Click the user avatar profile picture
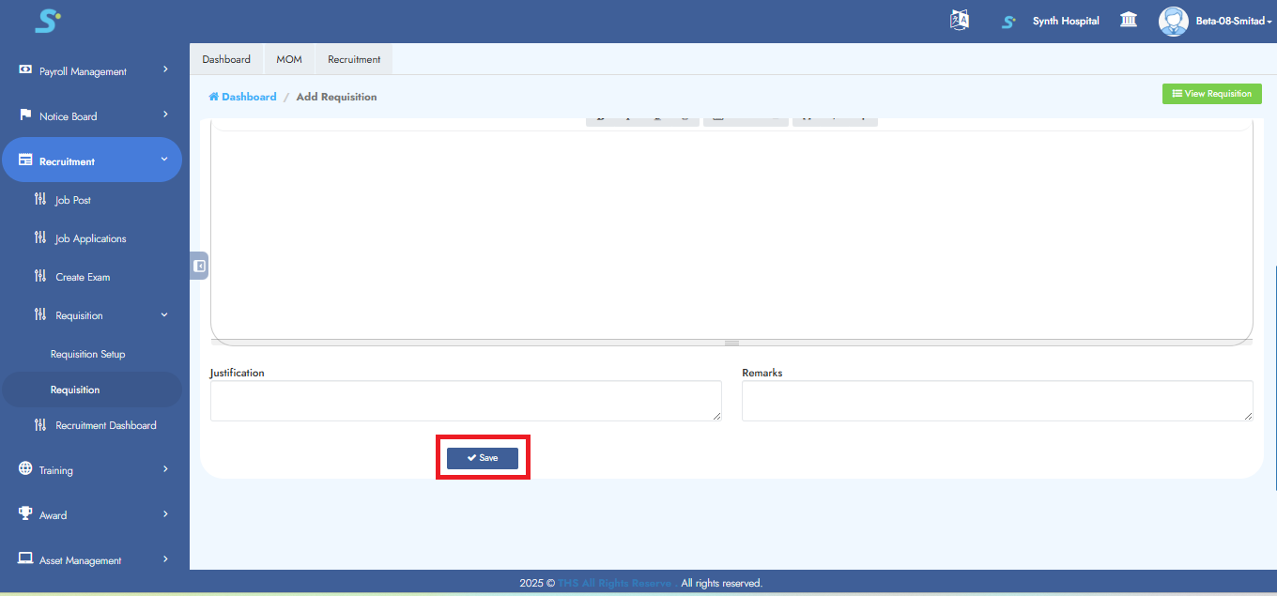The width and height of the screenshot is (1277, 596). point(1173,21)
